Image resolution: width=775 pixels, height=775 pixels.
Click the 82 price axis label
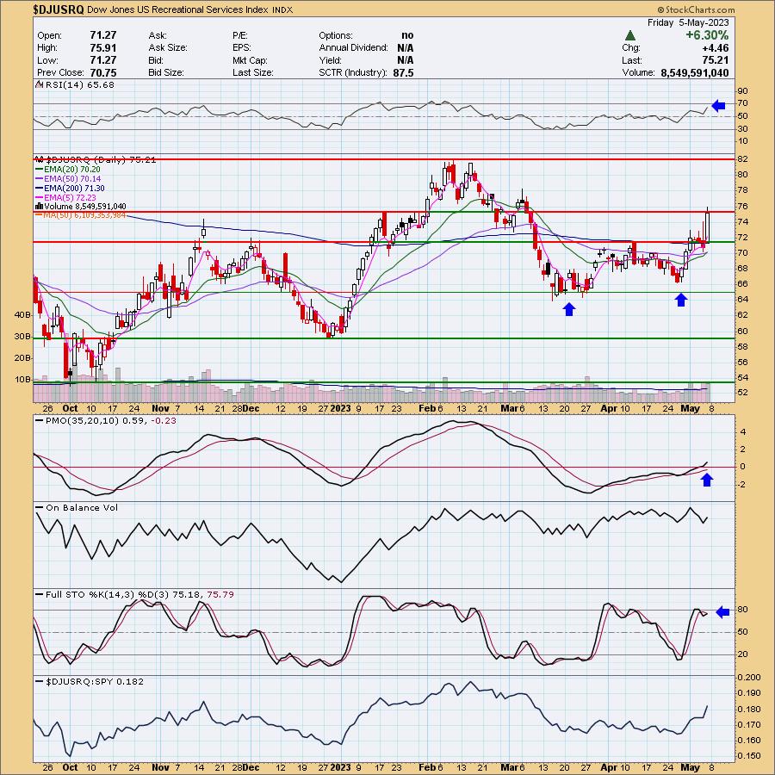[x=743, y=159]
